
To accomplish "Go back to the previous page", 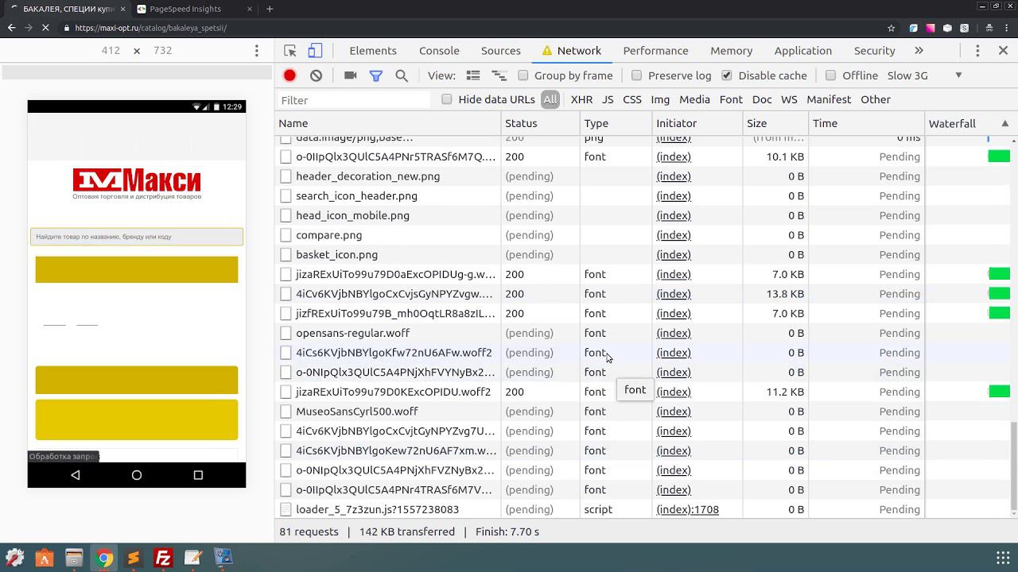I will point(11,28).
